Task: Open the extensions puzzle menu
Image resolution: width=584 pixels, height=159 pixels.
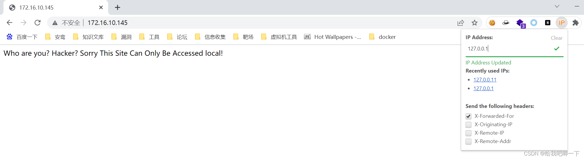Action: (x=576, y=23)
